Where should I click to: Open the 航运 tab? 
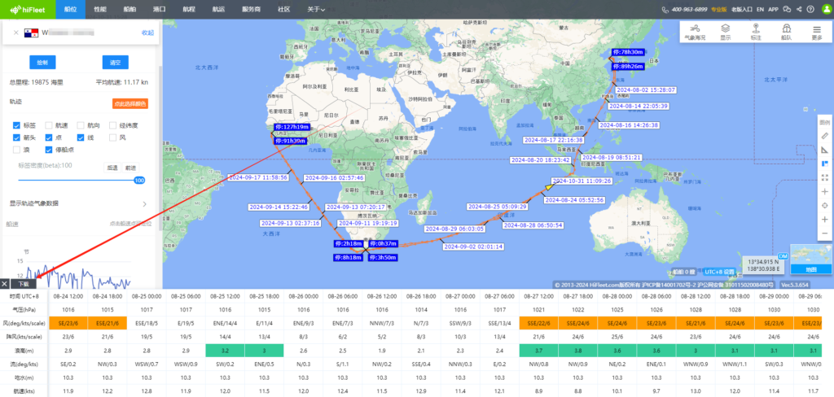pyautogui.click(x=217, y=9)
